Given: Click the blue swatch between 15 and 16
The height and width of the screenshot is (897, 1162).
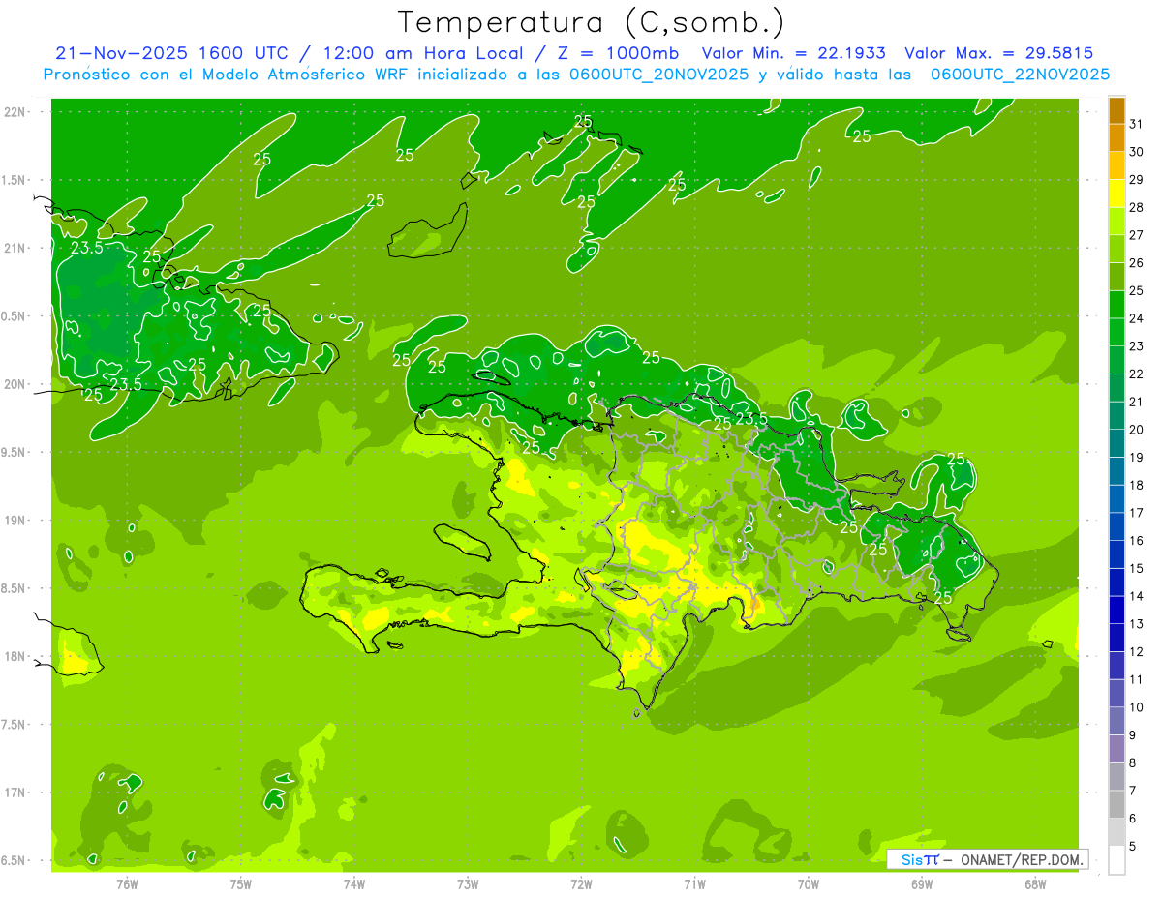Looking at the screenshot, I should [1116, 554].
